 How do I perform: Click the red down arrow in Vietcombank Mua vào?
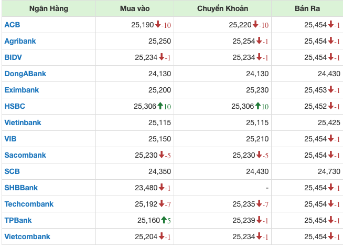[162, 237]
